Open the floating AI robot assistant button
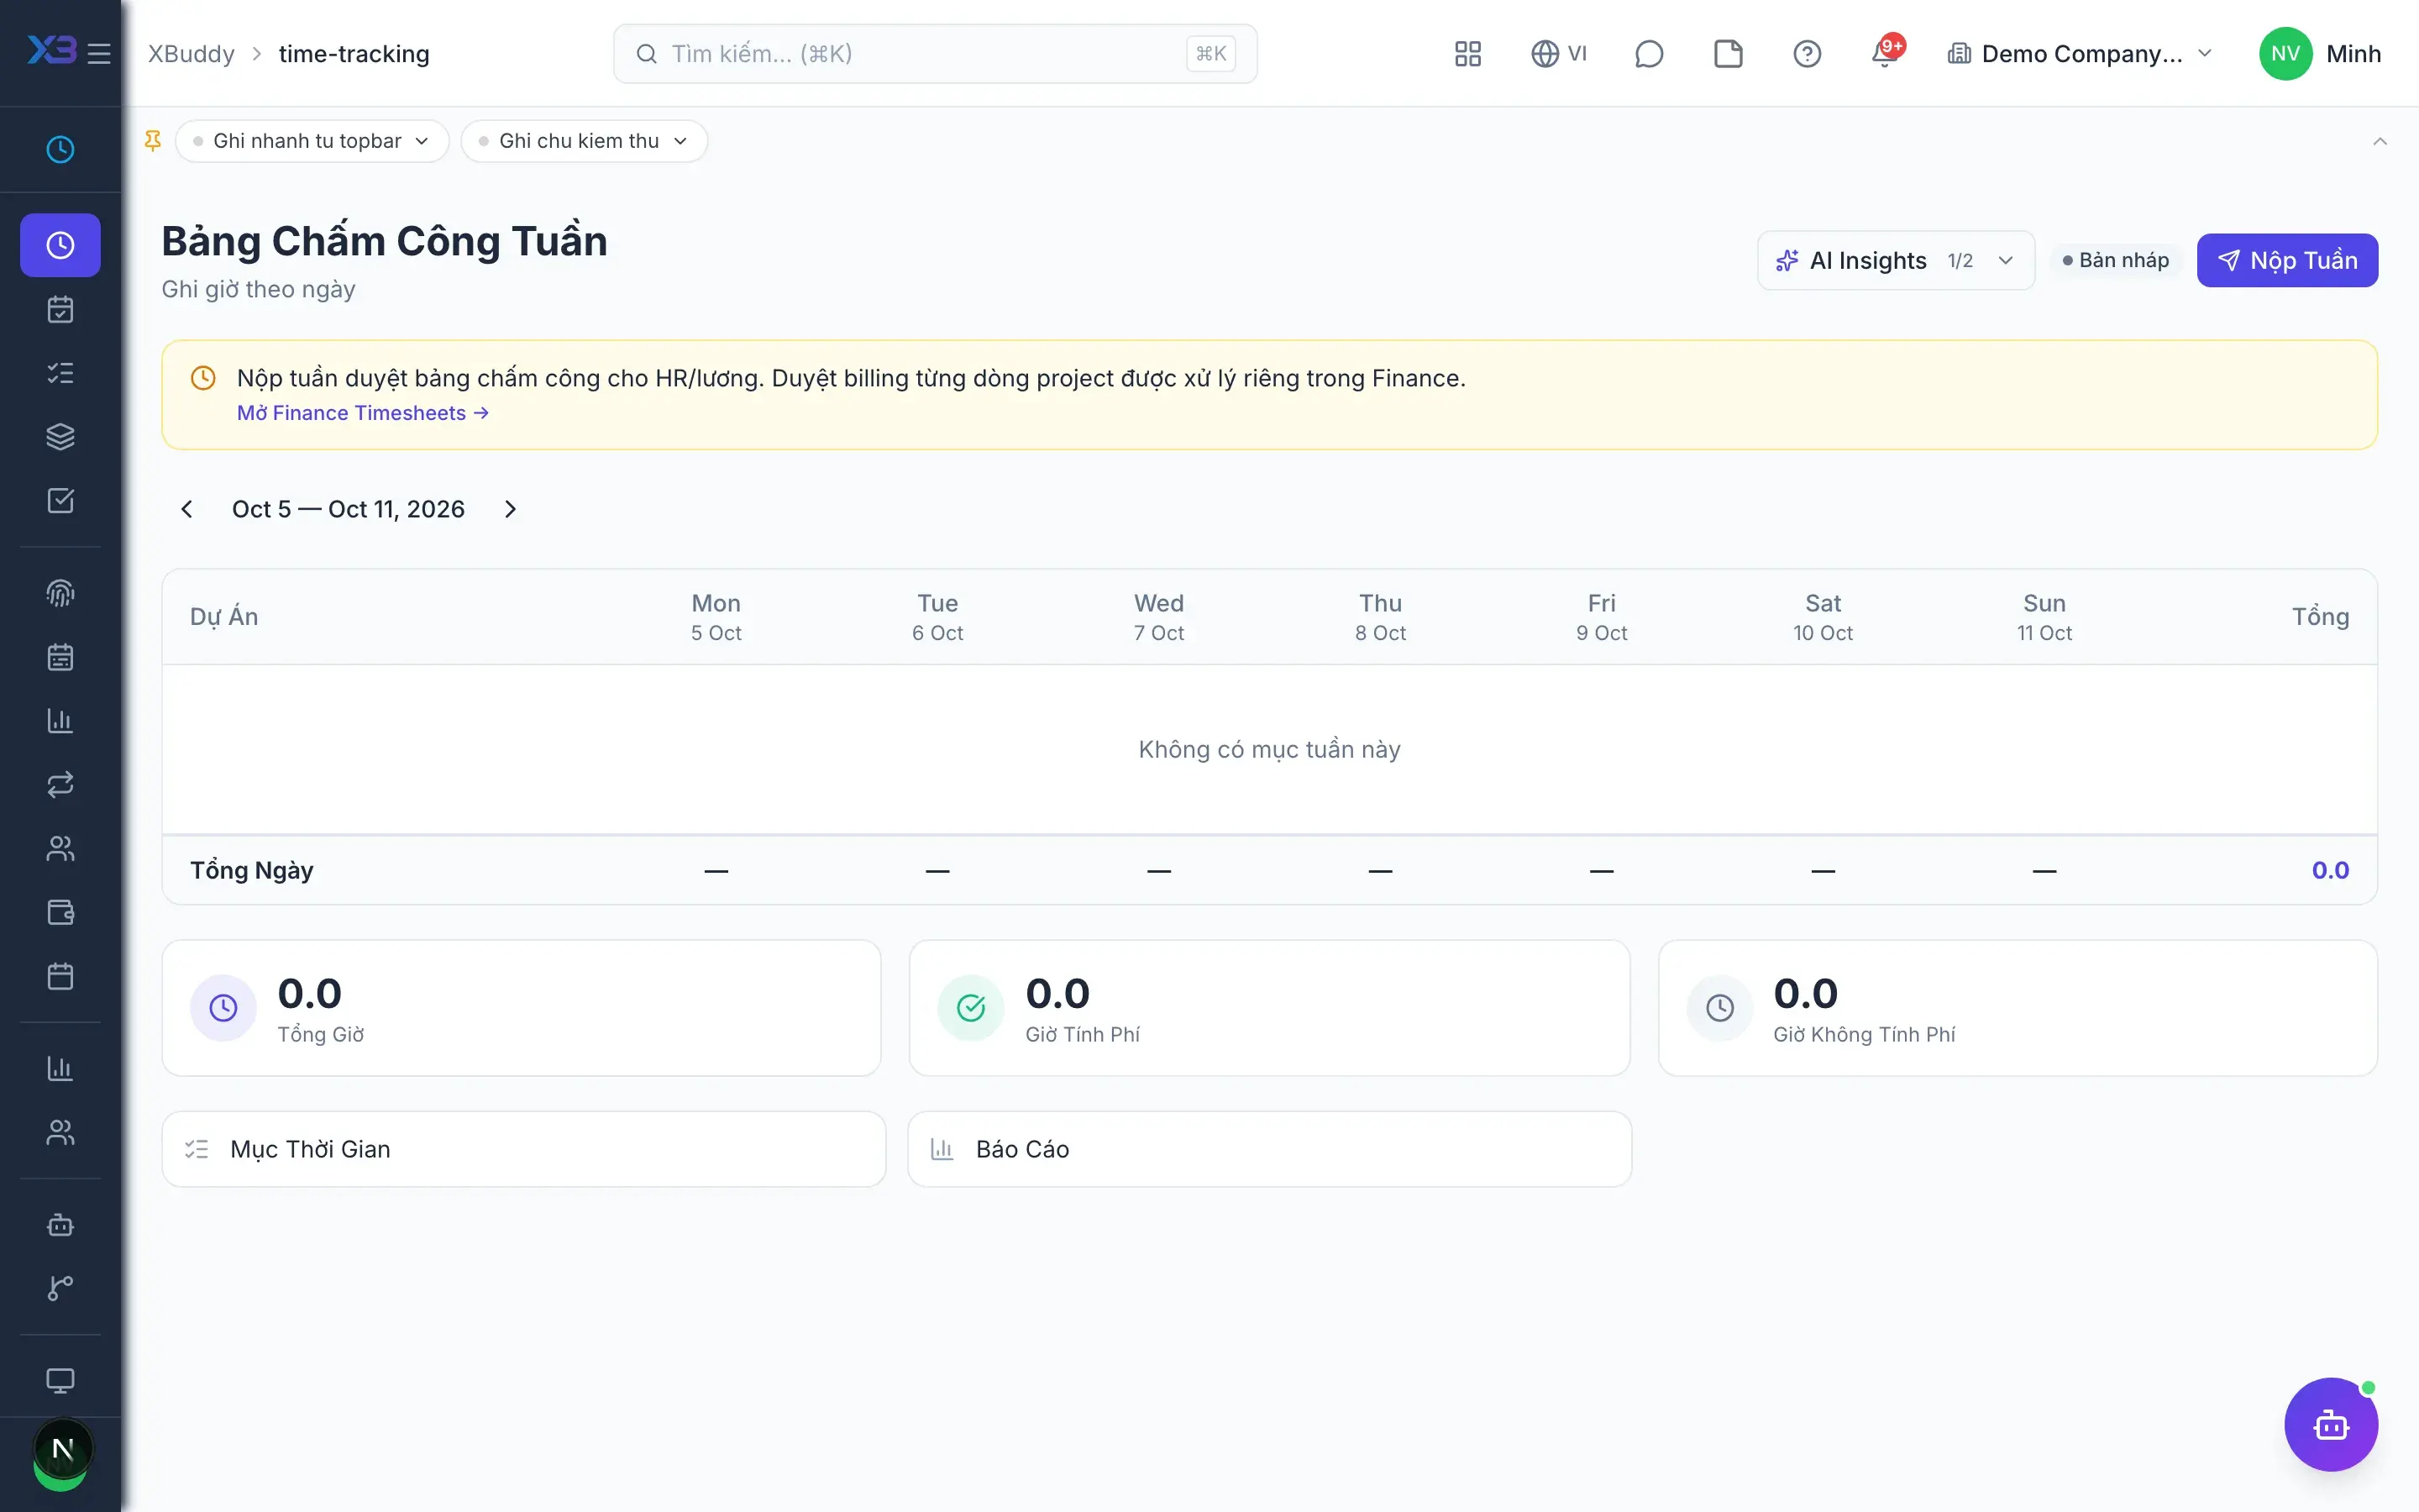2419x1512 pixels. pos(2331,1424)
